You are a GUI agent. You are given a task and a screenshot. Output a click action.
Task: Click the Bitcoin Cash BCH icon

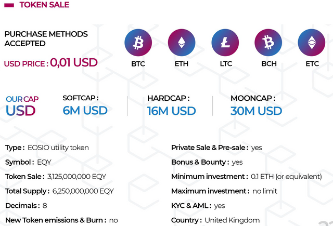pos(268,42)
